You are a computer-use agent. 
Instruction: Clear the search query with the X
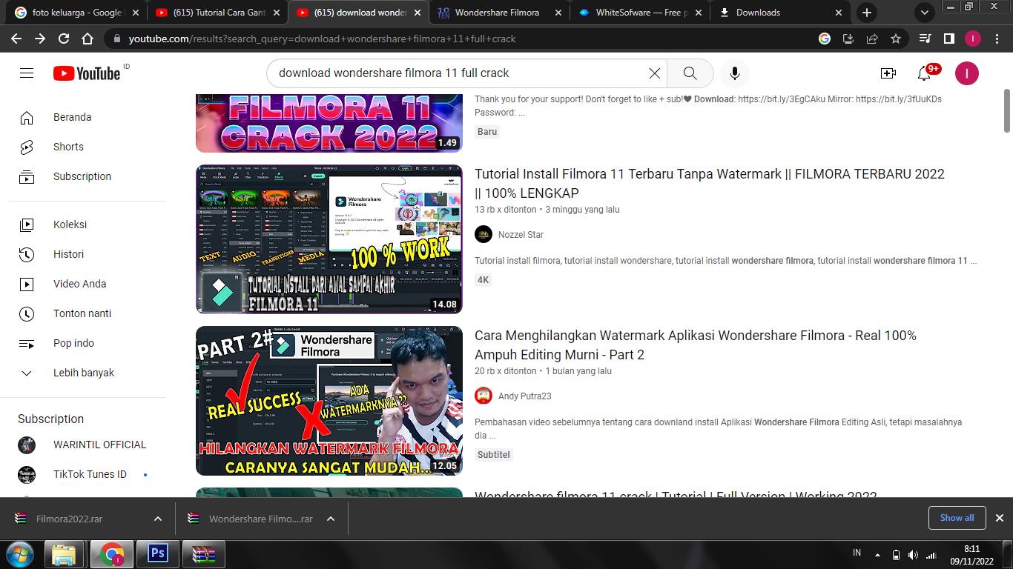tap(654, 73)
